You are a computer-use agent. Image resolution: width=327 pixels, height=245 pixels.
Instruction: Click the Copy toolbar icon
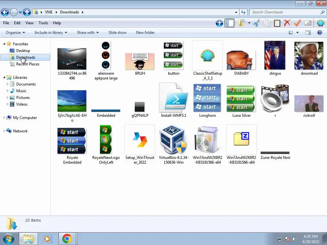click(267, 23)
